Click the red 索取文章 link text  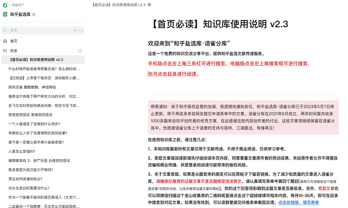coord(326,188)
